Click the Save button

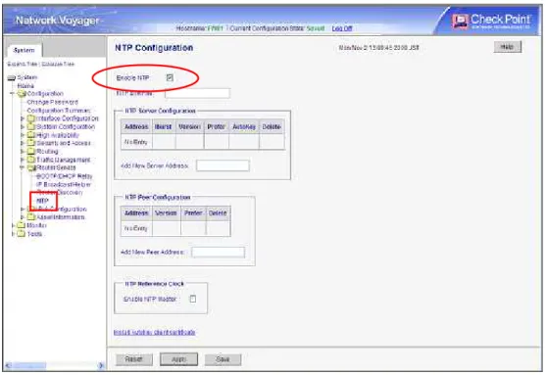point(223,359)
